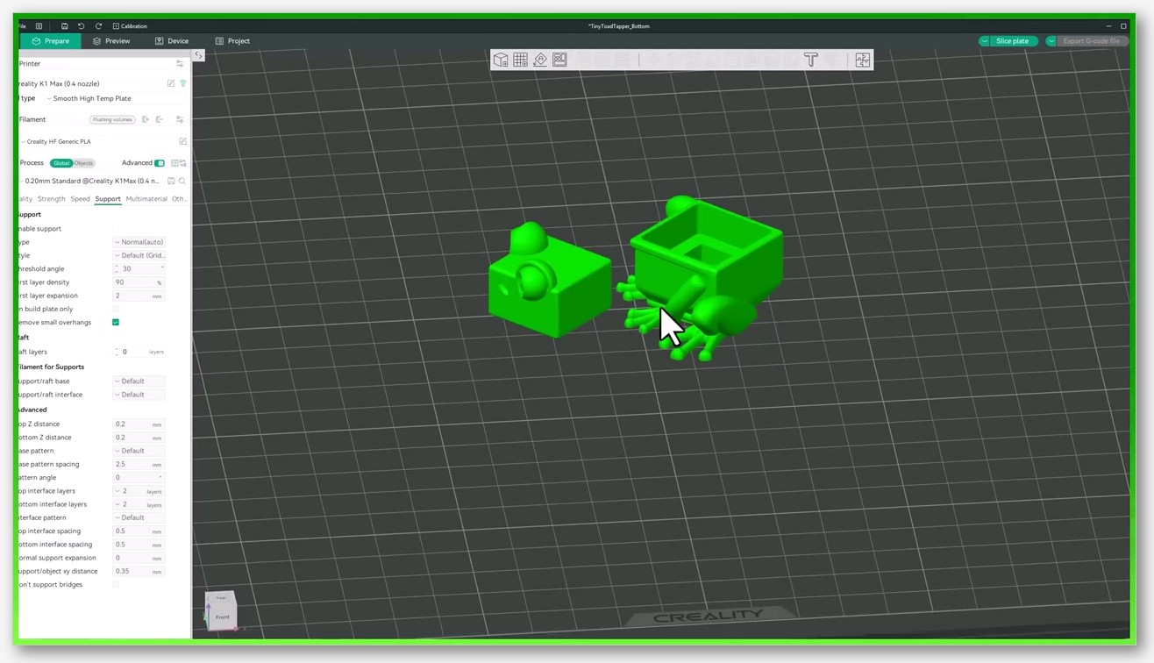This screenshot has width=1154, height=663.
Task: Open the Support/raft interface filament dropdown
Action: pyautogui.click(x=139, y=395)
